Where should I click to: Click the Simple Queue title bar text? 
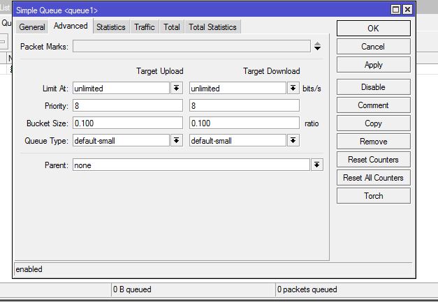click(57, 10)
